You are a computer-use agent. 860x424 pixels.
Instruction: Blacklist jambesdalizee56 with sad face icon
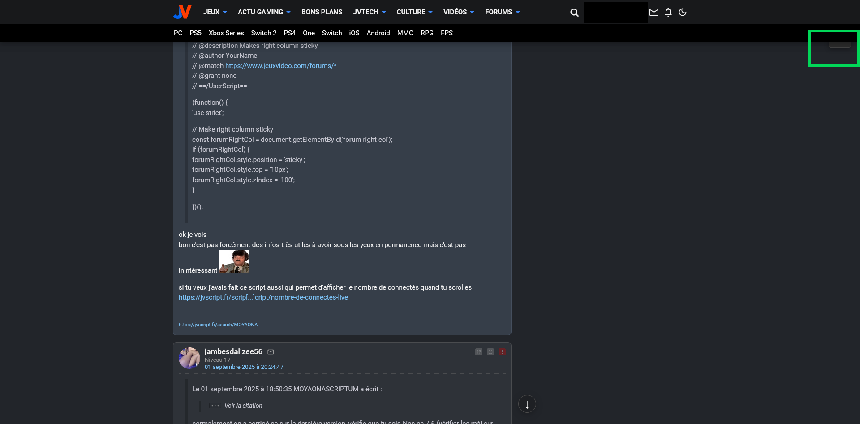490,352
